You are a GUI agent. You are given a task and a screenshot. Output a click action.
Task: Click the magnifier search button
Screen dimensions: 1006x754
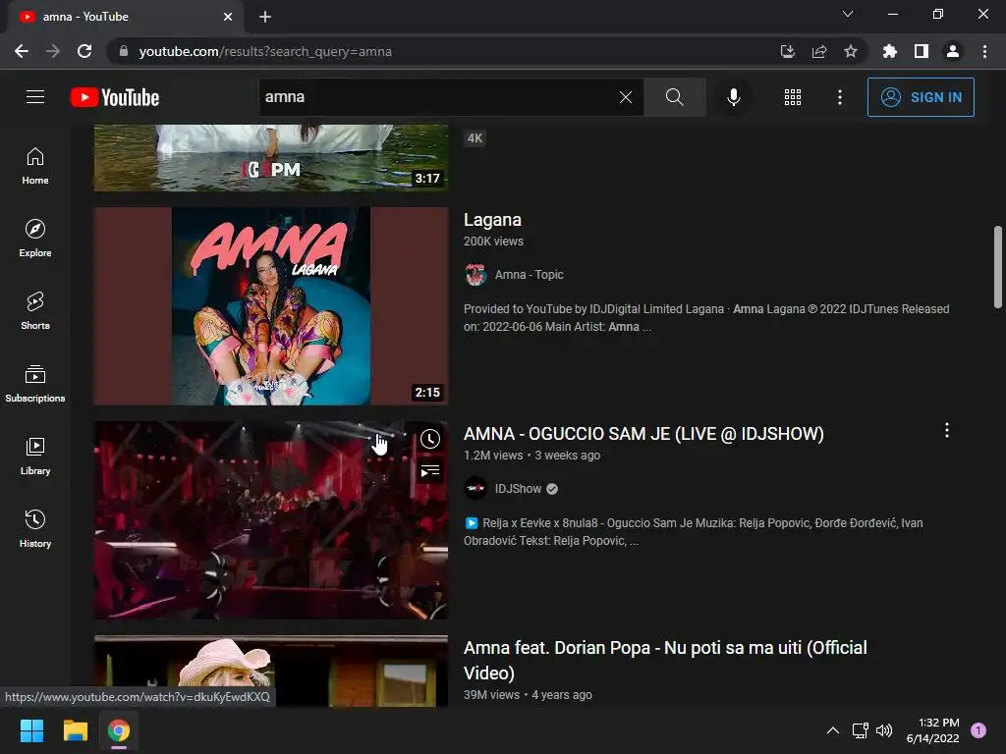pyautogui.click(x=674, y=97)
